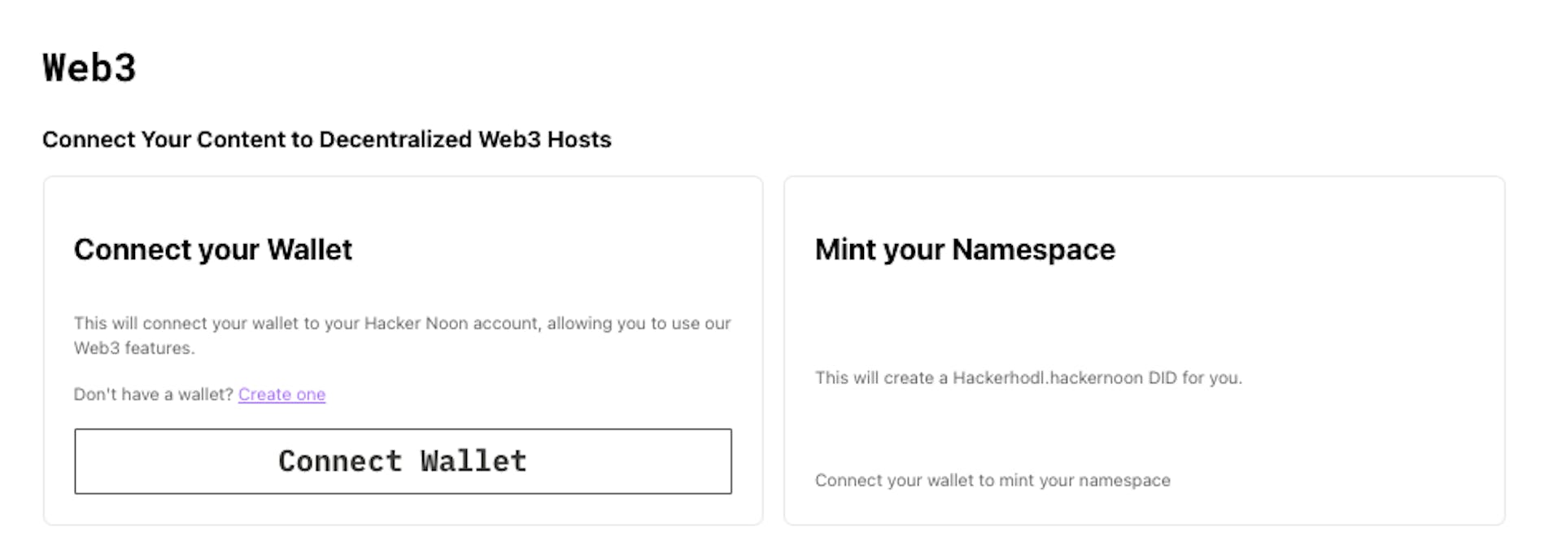This screenshot has width=1562, height=549.
Task: Click the 'This will connect your wallet' description
Action: [x=402, y=324]
